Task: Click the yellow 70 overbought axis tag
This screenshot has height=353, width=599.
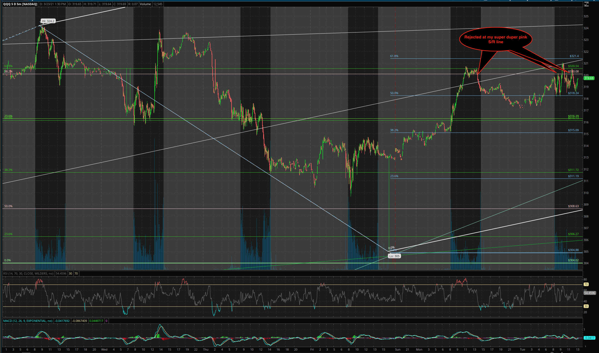Action: tap(586, 284)
